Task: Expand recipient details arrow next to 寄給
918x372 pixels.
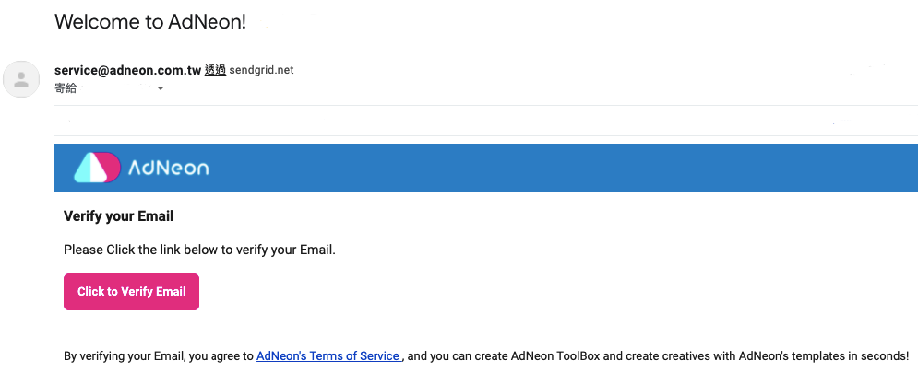Action: [161, 88]
